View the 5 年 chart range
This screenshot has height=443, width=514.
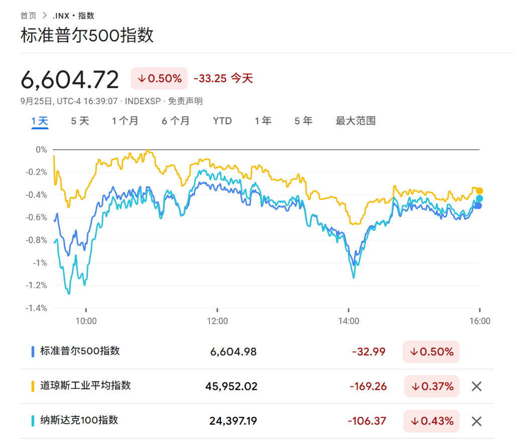click(303, 121)
